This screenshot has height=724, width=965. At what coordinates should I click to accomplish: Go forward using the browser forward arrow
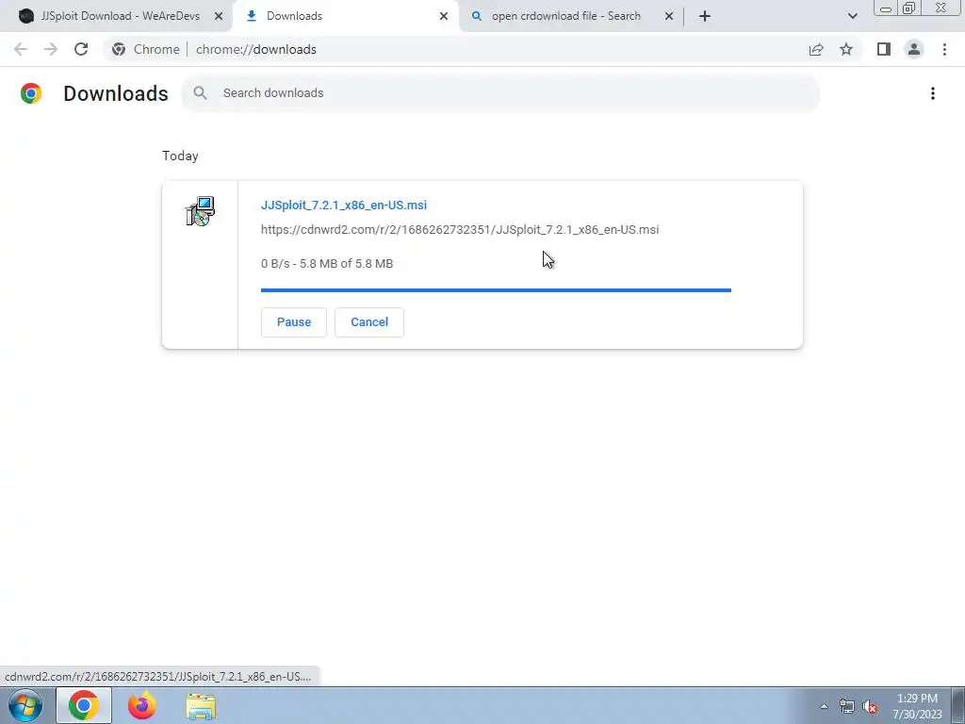[51, 49]
